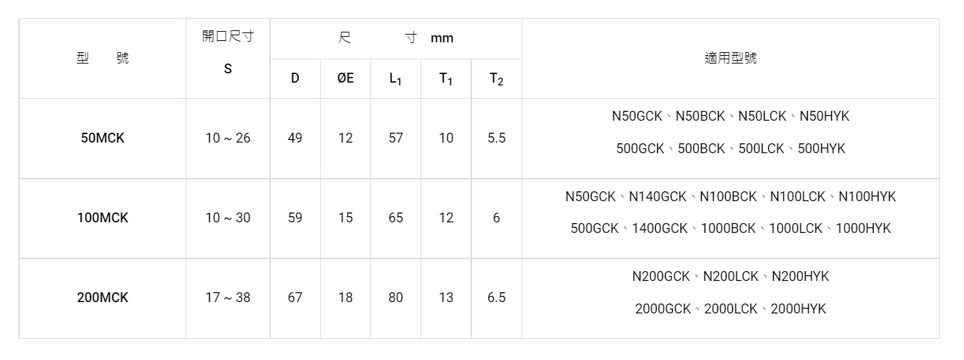Click D value 49 in 50MCK row
Image resolution: width=964 pixels, height=360 pixels.
[295, 138]
